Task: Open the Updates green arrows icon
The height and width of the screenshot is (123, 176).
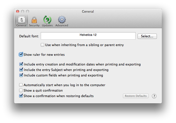Action: pos(47,20)
